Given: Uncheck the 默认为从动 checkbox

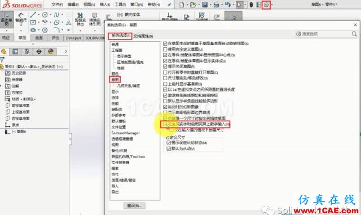Looking at the screenshot, I should [x=169, y=148].
